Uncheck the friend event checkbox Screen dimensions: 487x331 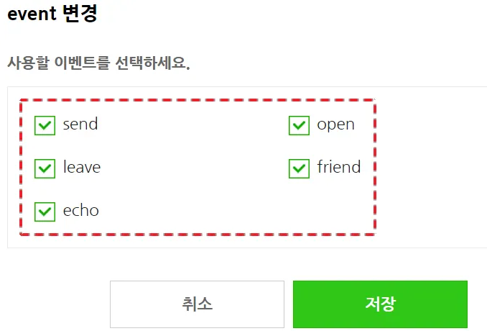[x=299, y=168]
